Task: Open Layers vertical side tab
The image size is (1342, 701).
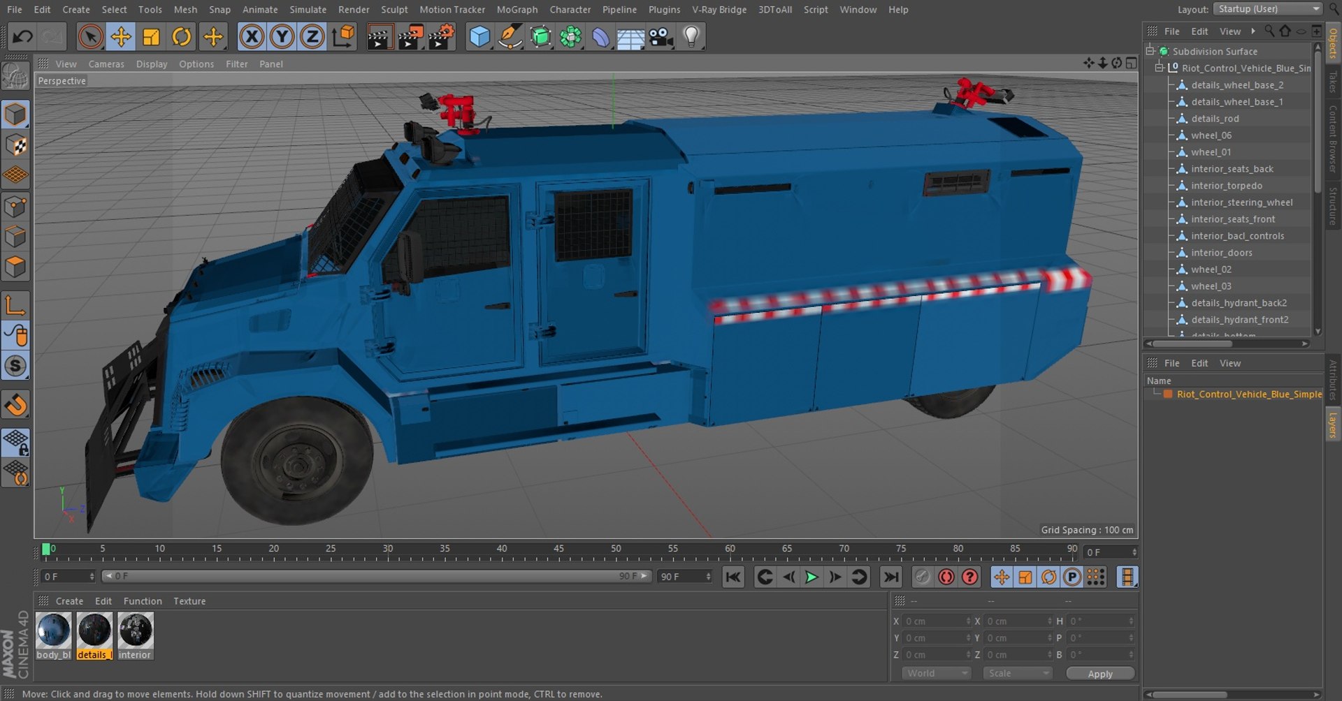Action: (1333, 425)
